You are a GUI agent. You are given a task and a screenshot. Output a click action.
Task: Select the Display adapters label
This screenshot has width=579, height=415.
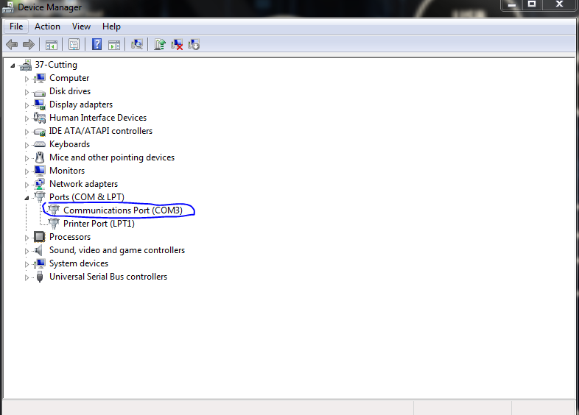(81, 104)
